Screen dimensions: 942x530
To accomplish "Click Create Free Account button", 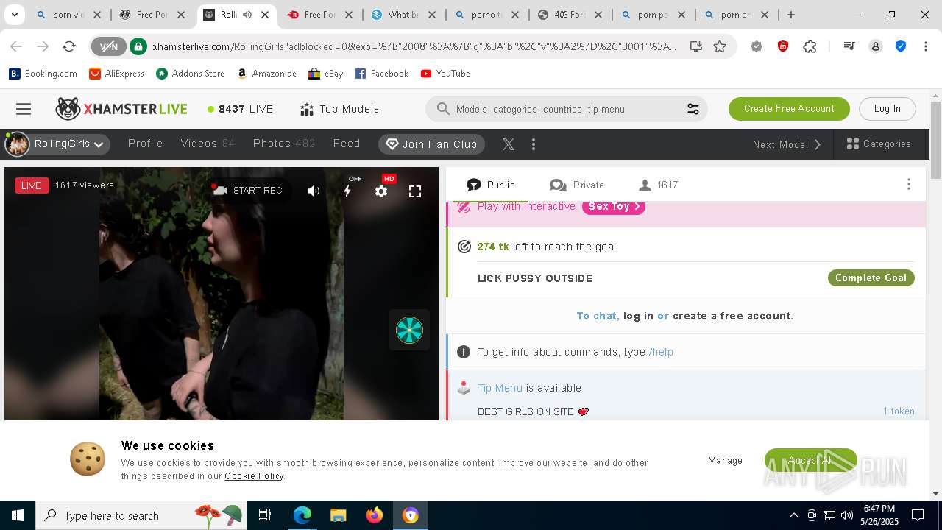I will 789,109.
